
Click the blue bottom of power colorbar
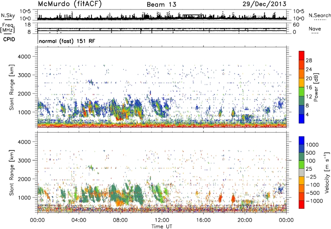pyautogui.click(x=302, y=119)
